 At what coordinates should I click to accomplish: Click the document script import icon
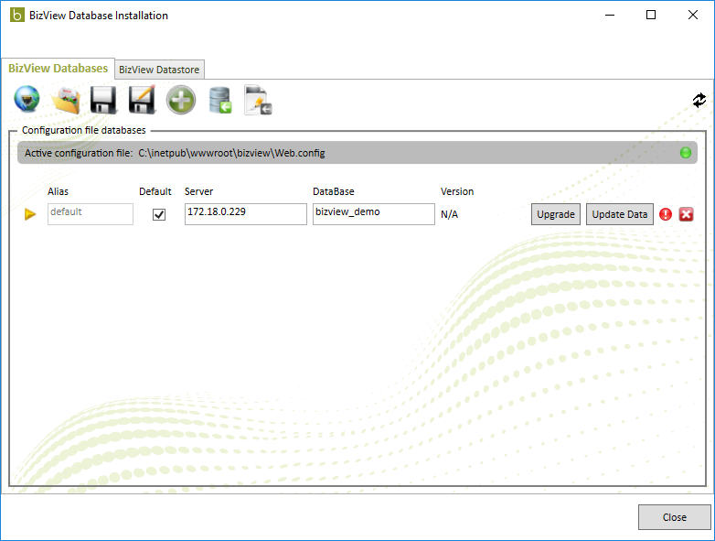(x=258, y=100)
